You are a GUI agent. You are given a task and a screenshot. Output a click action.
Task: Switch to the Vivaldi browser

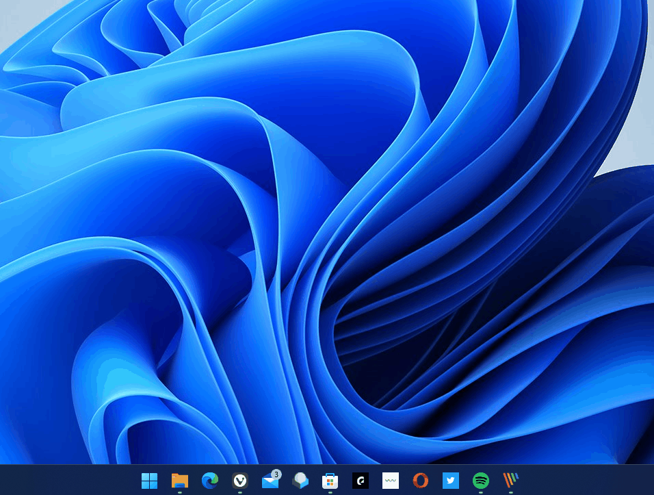[239, 481]
